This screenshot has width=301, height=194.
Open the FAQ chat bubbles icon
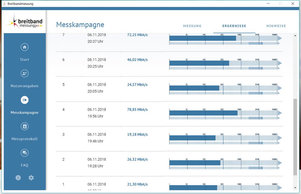coord(25,153)
